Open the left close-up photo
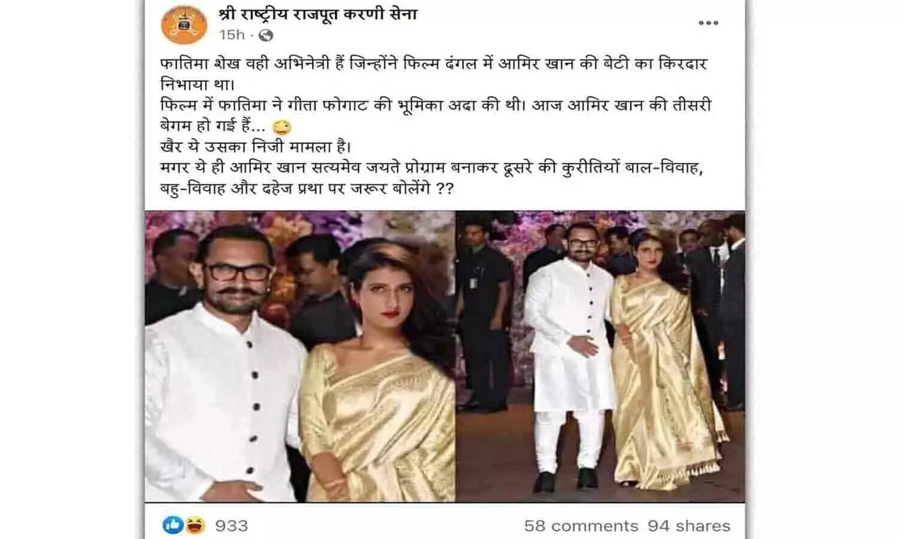This screenshot has height=539, width=898. pyautogui.click(x=299, y=356)
